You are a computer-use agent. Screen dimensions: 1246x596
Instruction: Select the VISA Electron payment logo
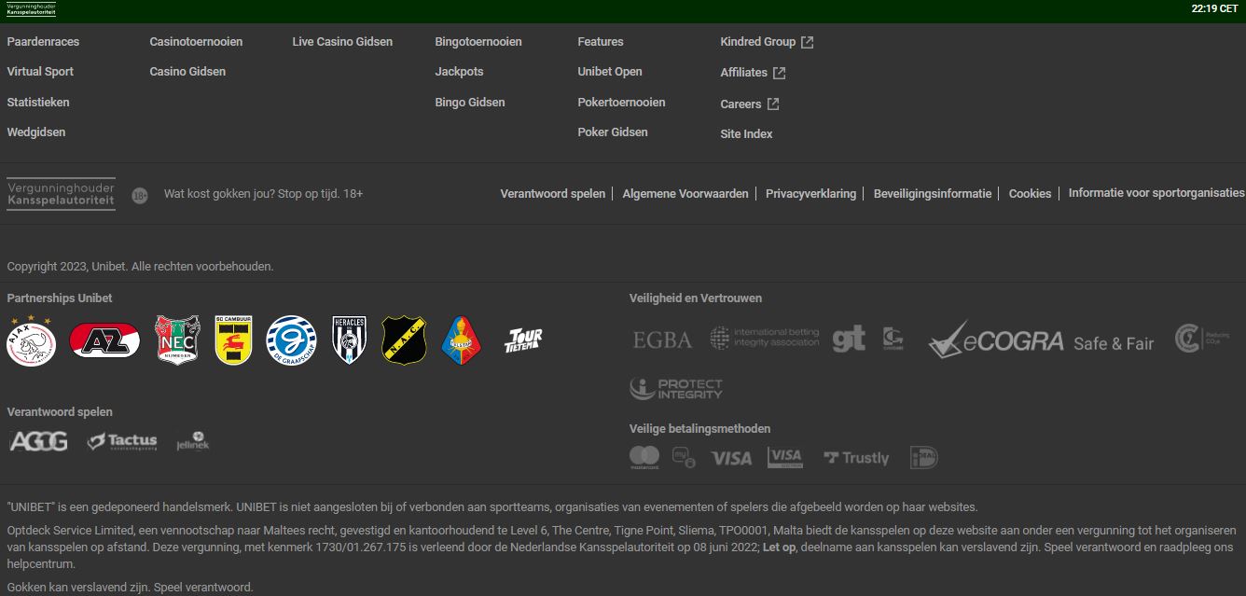[x=785, y=458]
